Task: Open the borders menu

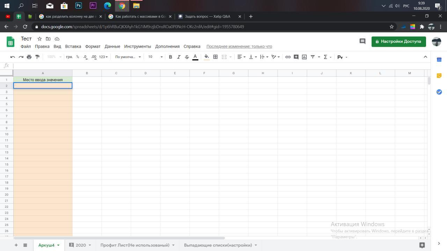Action: [x=215, y=57]
